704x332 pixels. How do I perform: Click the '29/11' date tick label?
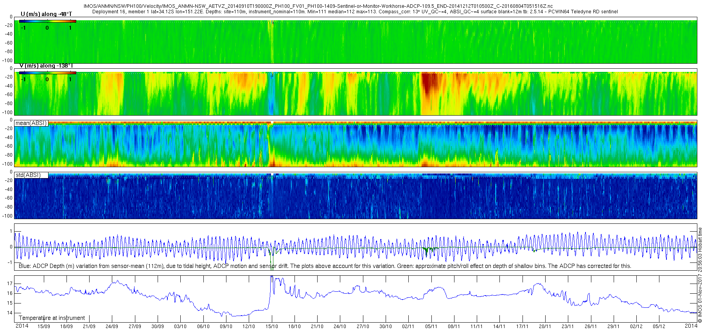614,327
